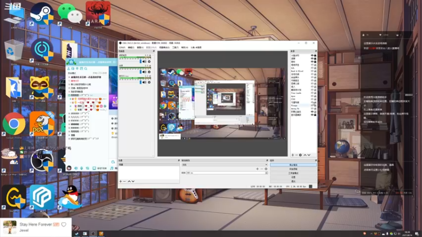Undock the scenes panel
This screenshot has height=237, width=422.
pyautogui.click(x=179, y=161)
